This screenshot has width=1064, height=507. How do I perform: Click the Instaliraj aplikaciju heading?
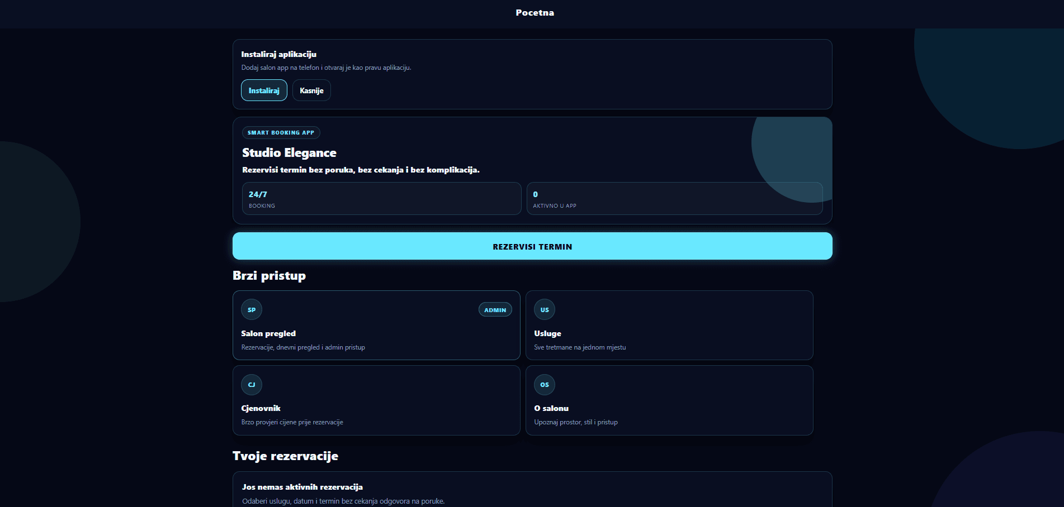[279, 54]
